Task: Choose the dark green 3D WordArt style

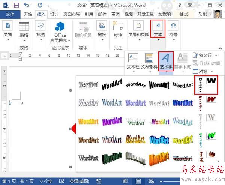Action: (x=112, y=158)
